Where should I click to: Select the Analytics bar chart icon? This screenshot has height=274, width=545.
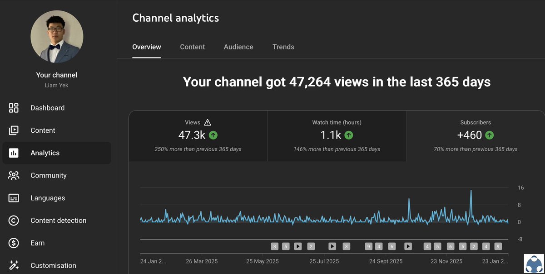click(14, 153)
